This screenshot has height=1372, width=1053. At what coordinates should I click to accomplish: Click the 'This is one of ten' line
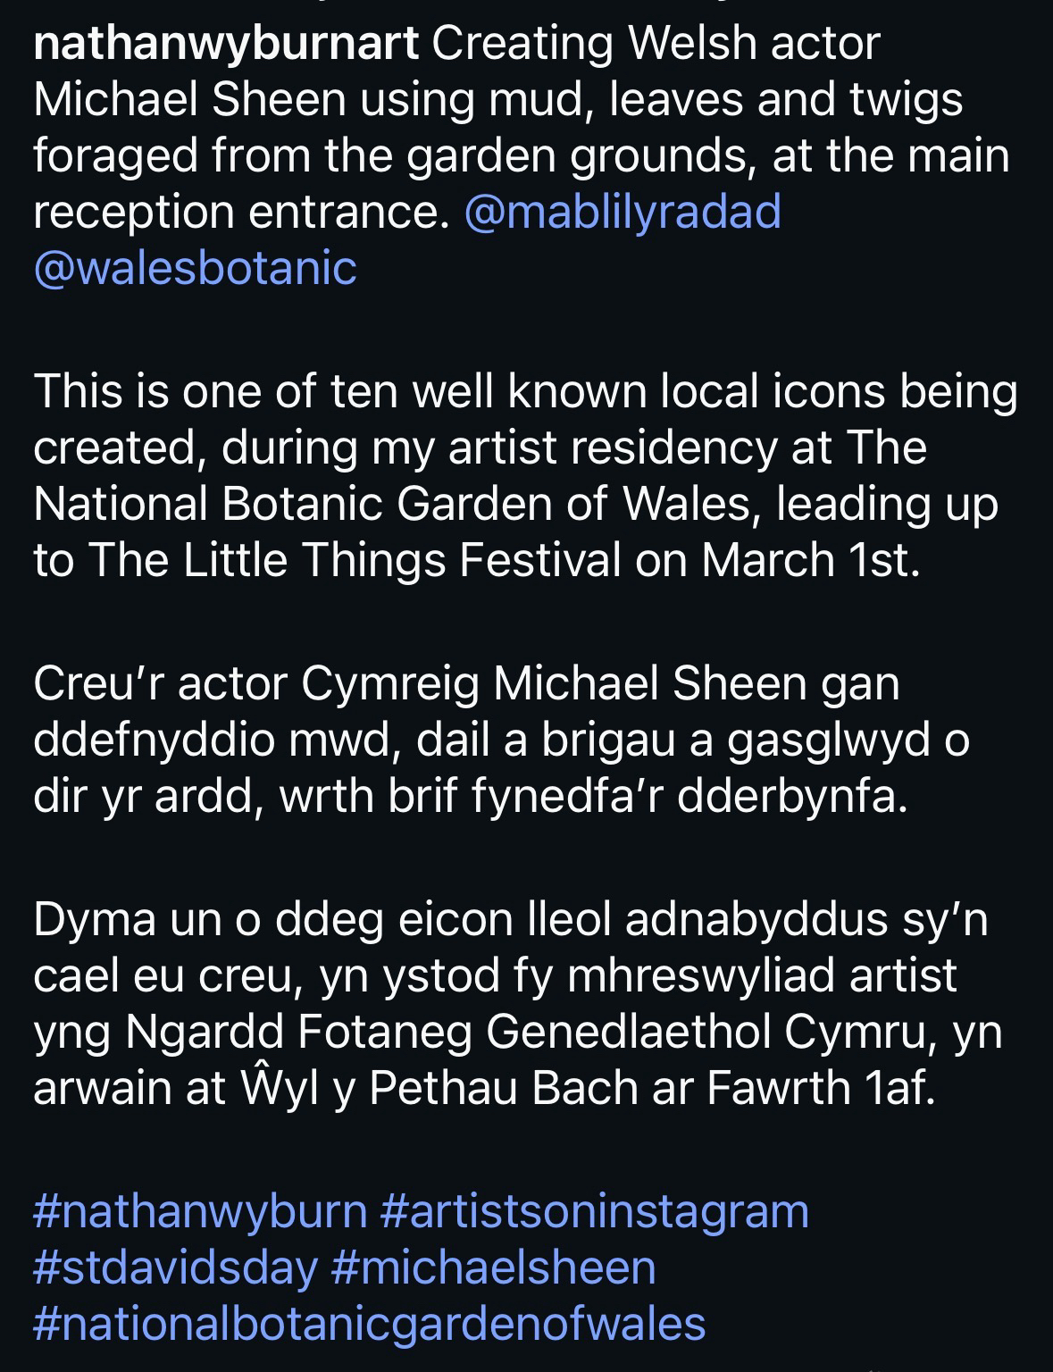[525, 392]
